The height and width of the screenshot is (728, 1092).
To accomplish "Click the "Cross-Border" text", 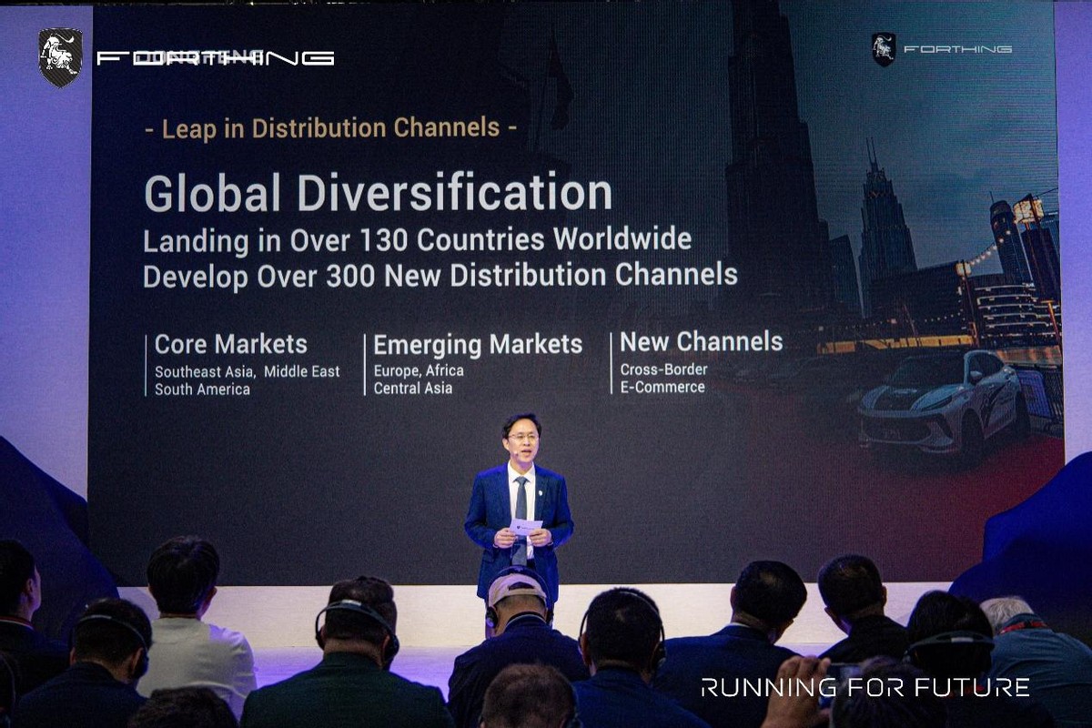I will click(x=664, y=369).
